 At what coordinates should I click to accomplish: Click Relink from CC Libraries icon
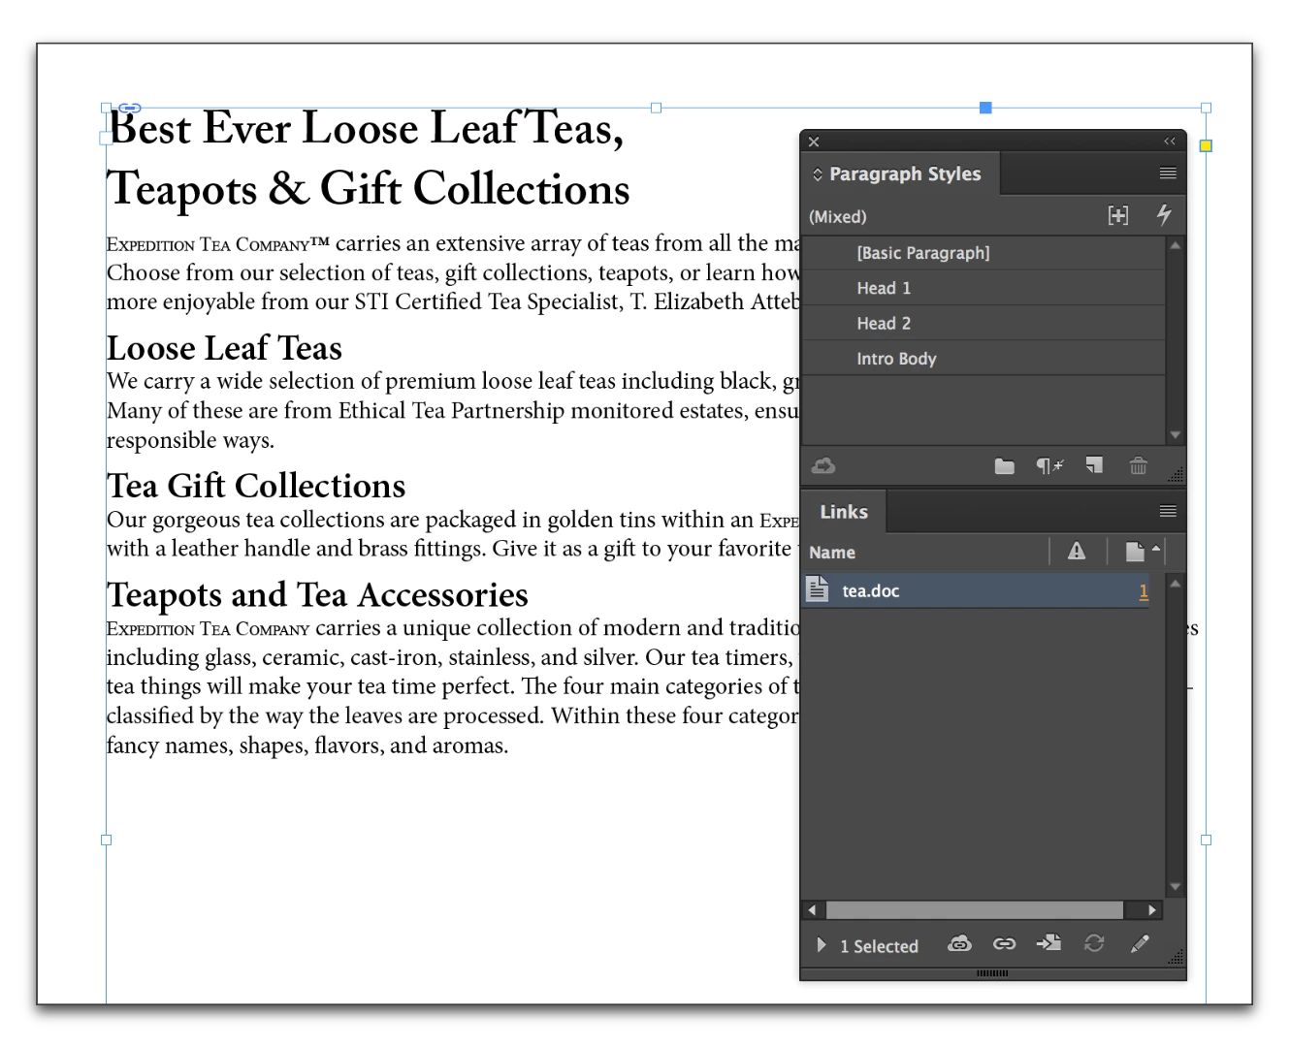tap(959, 943)
